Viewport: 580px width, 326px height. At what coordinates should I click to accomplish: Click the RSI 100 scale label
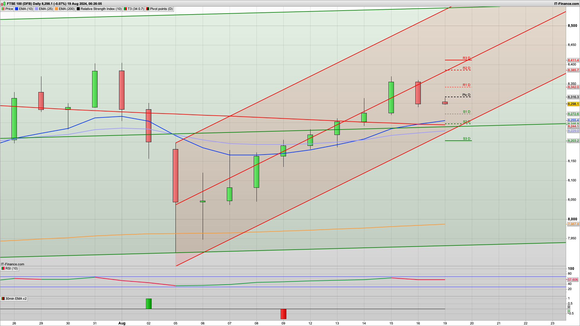point(571,269)
